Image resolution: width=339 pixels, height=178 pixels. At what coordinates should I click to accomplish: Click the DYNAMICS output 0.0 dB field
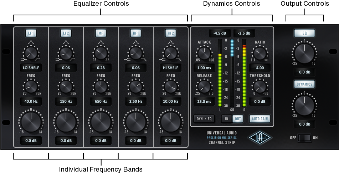pyautogui.click(x=304, y=124)
